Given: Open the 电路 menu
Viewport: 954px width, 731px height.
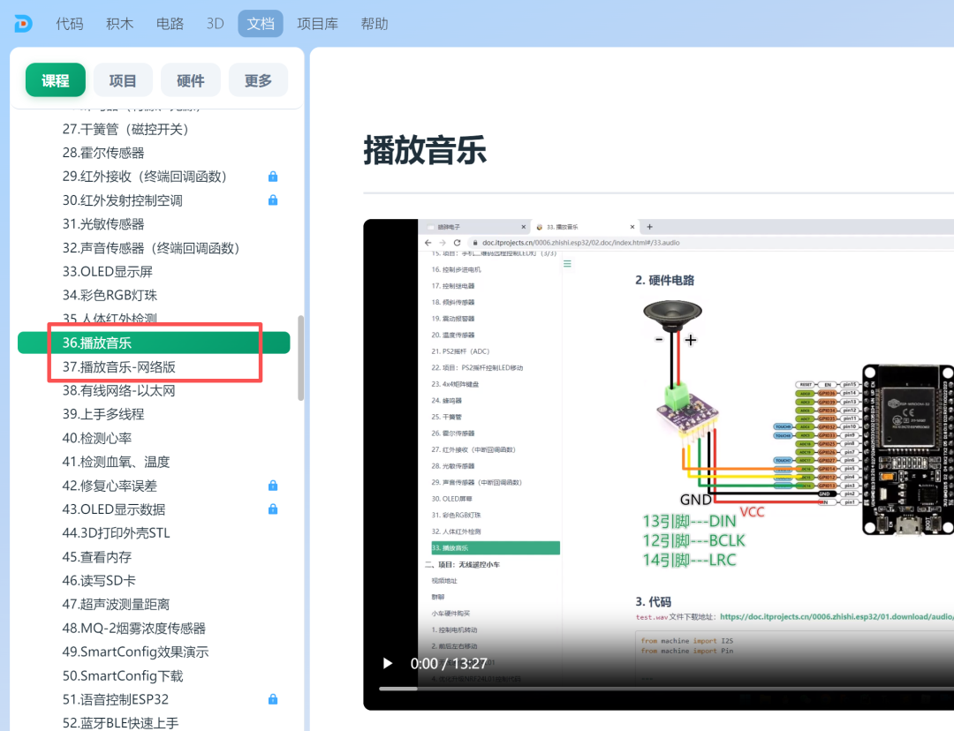Looking at the screenshot, I should 170,24.
